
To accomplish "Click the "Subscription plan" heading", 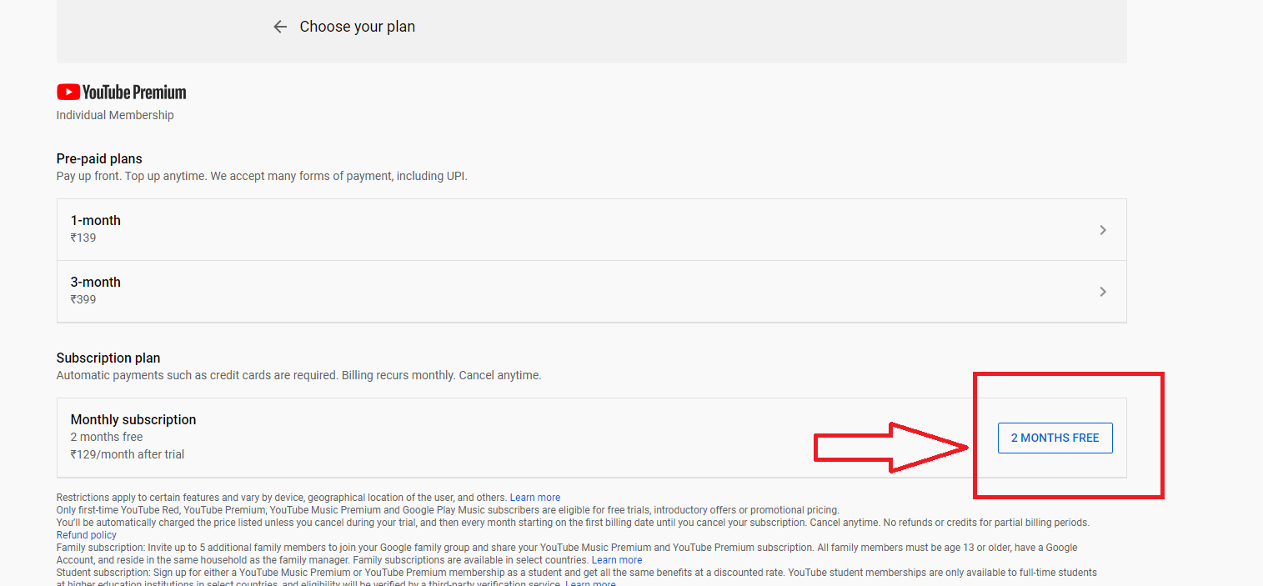I will (108, 358).
